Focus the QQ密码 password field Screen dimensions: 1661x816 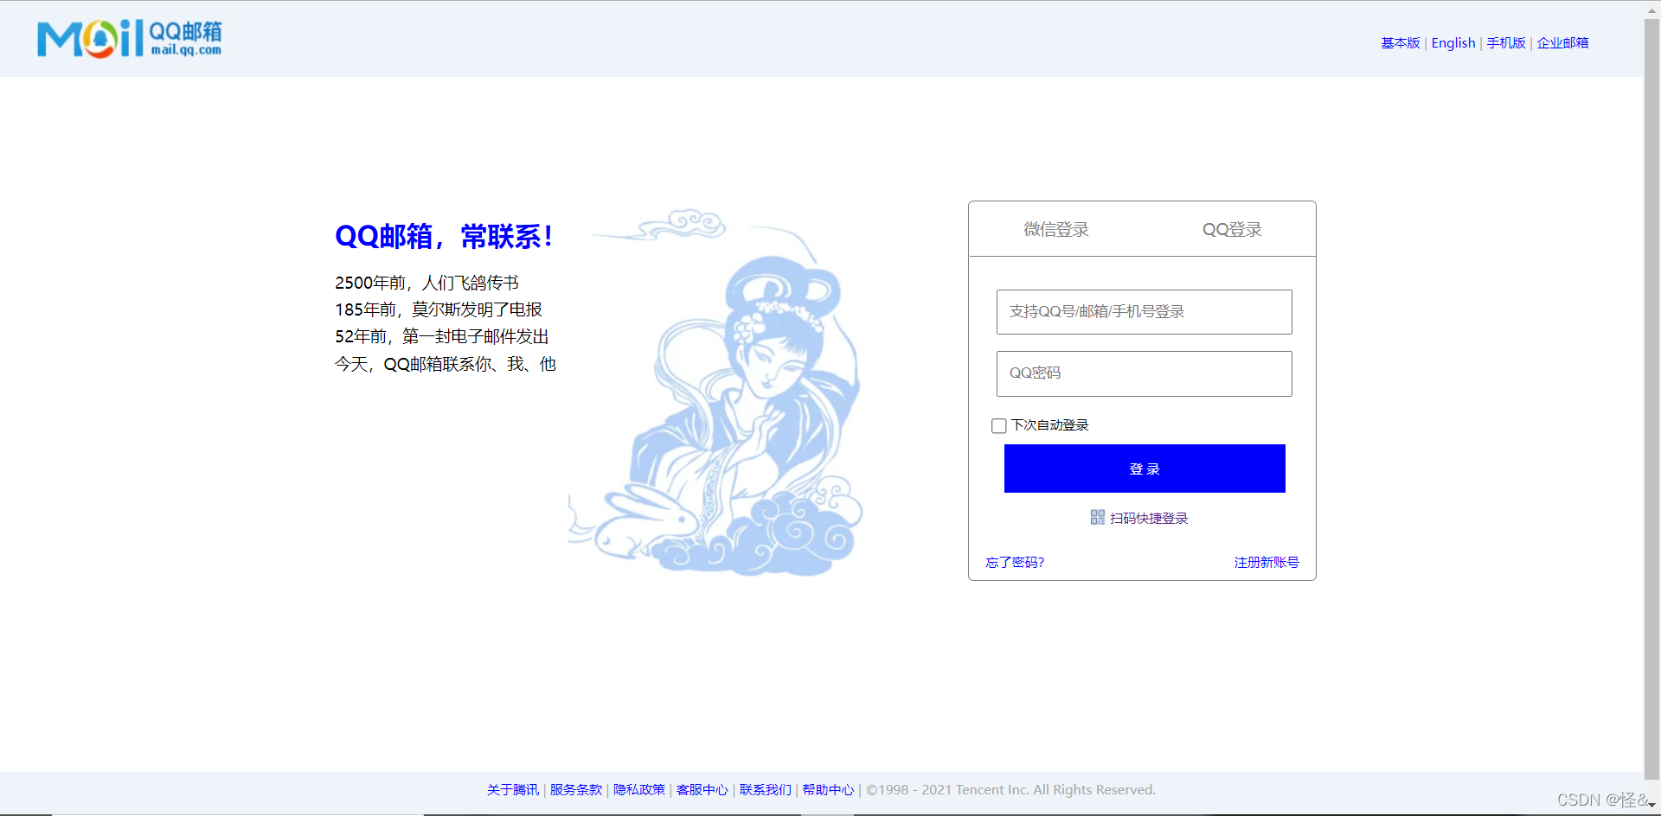point(1145,373)
